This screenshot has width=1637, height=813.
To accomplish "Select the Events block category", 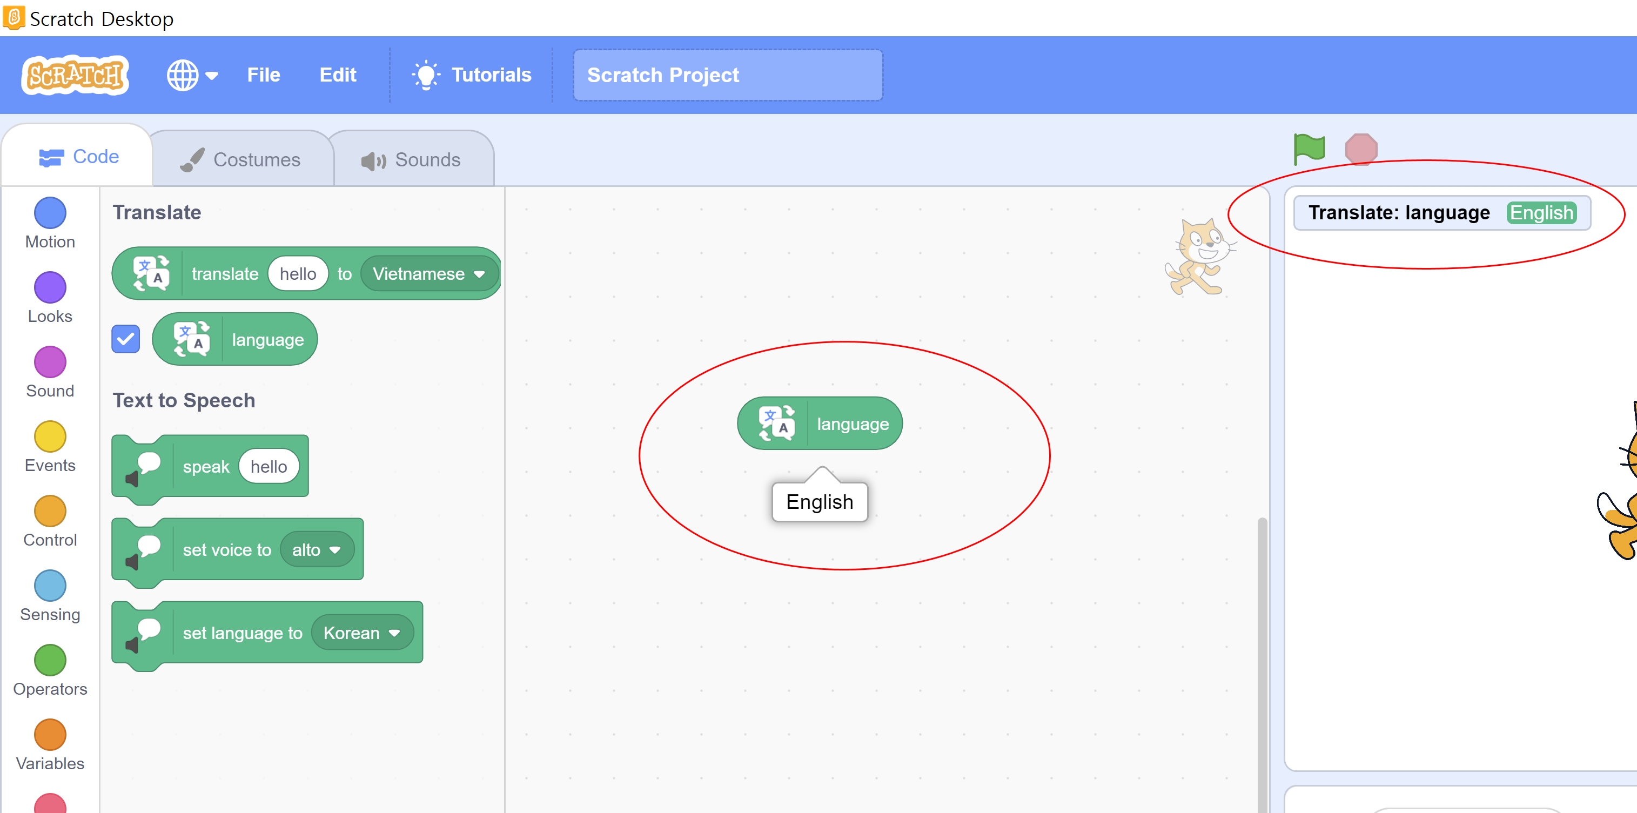I will tap(50, 447).
